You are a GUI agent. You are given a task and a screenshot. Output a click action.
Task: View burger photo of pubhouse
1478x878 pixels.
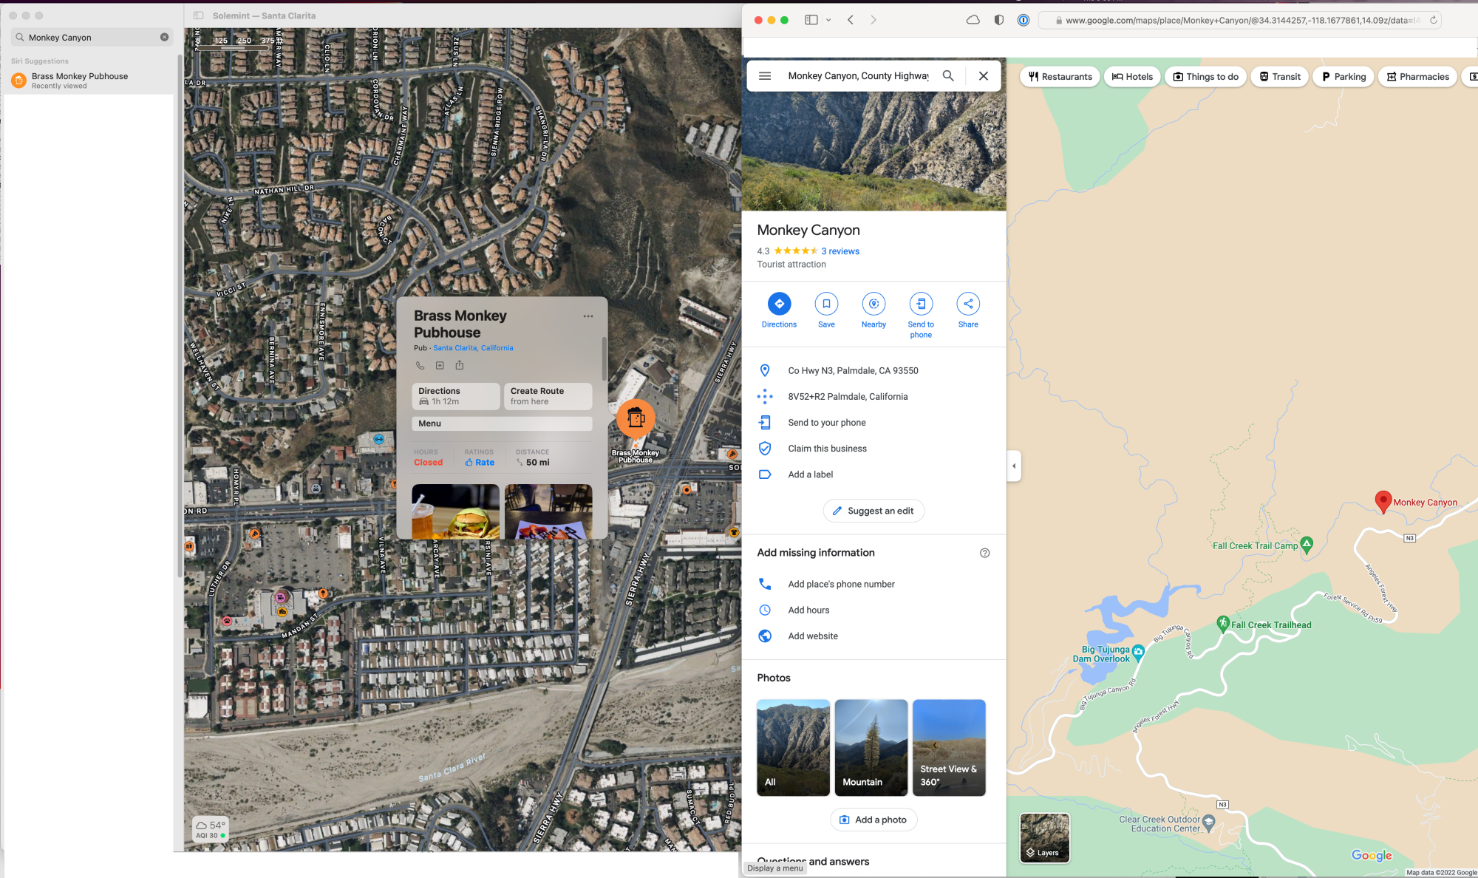coord(456,511)
